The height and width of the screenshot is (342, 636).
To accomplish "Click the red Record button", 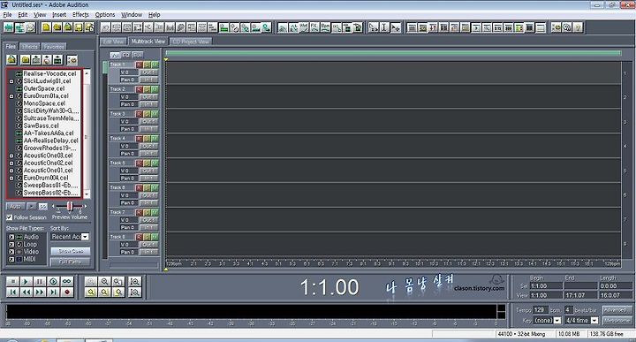I will pyautogui.click(x=66, y=293).
